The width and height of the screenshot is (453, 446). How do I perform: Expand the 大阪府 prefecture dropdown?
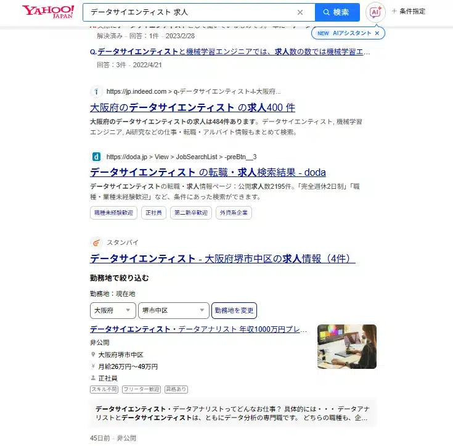[113, 311]
